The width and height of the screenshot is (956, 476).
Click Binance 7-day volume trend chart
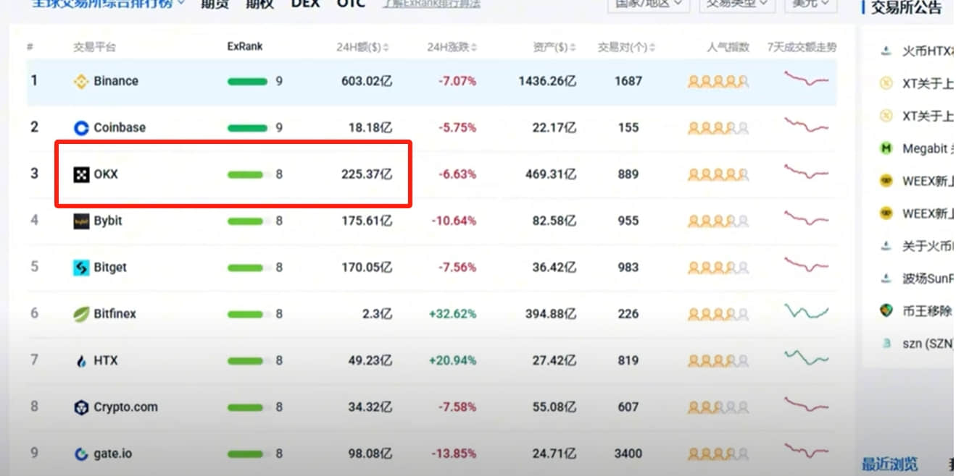806,78
